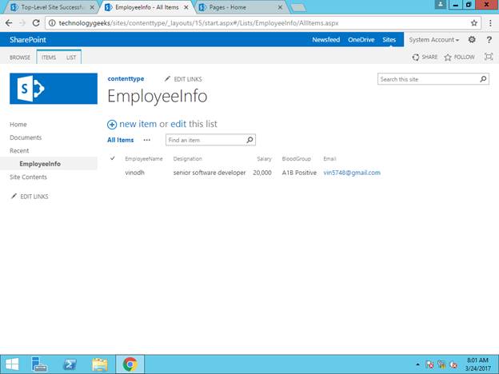The image size is (499, 374).
Task: Click the Share sync icon
Action: point(416,58)
